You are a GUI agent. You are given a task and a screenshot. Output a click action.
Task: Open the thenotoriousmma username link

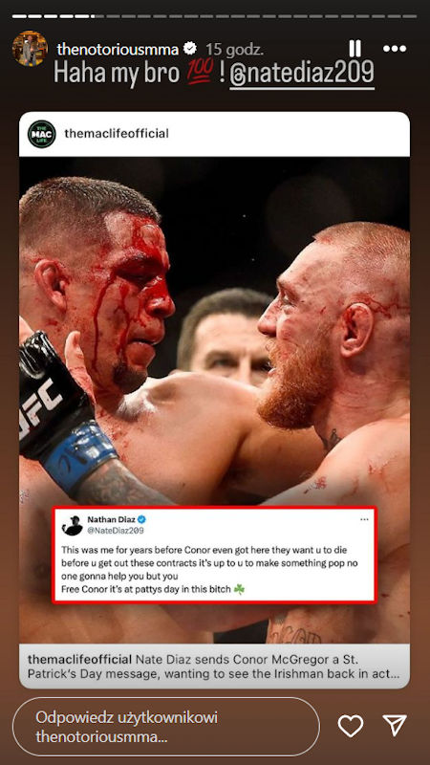coord(118,49)
